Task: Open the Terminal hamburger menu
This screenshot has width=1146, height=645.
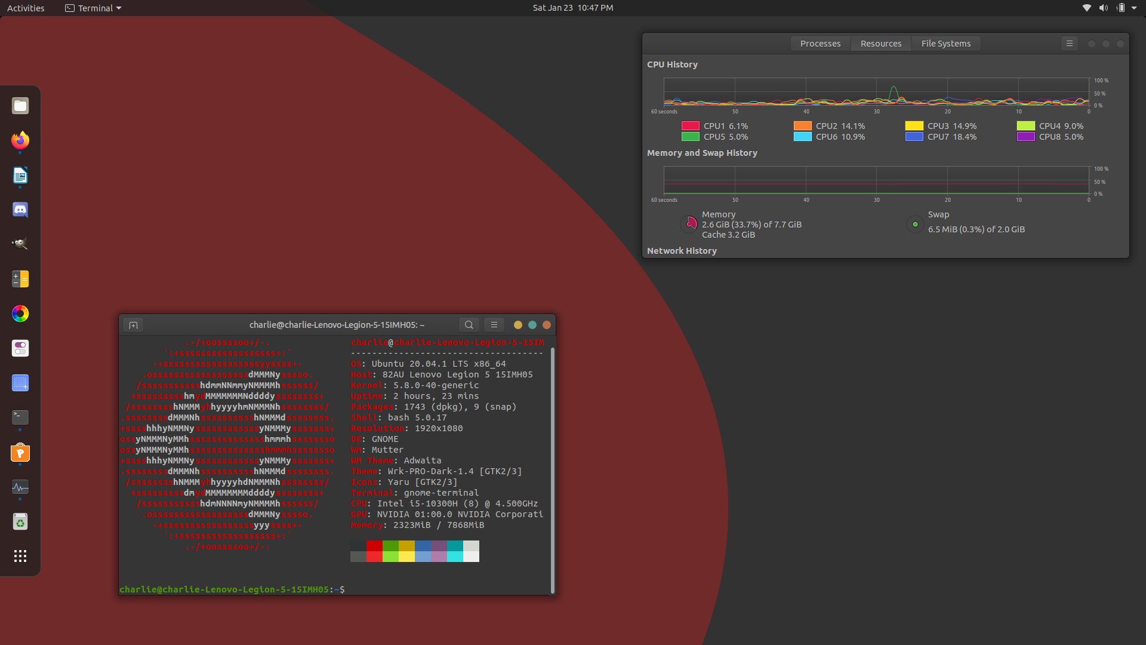Action: click(494, 325)
